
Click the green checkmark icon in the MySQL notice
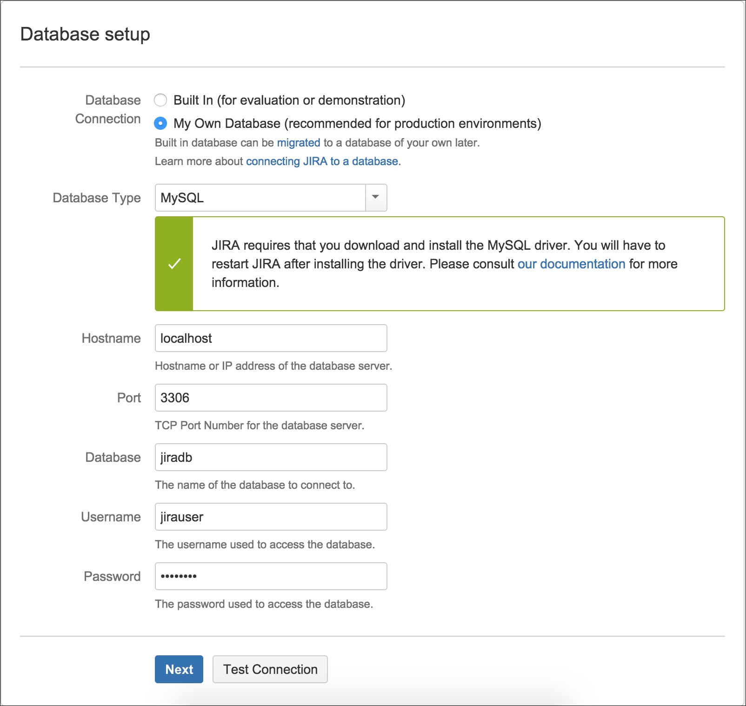click(174, 264)
